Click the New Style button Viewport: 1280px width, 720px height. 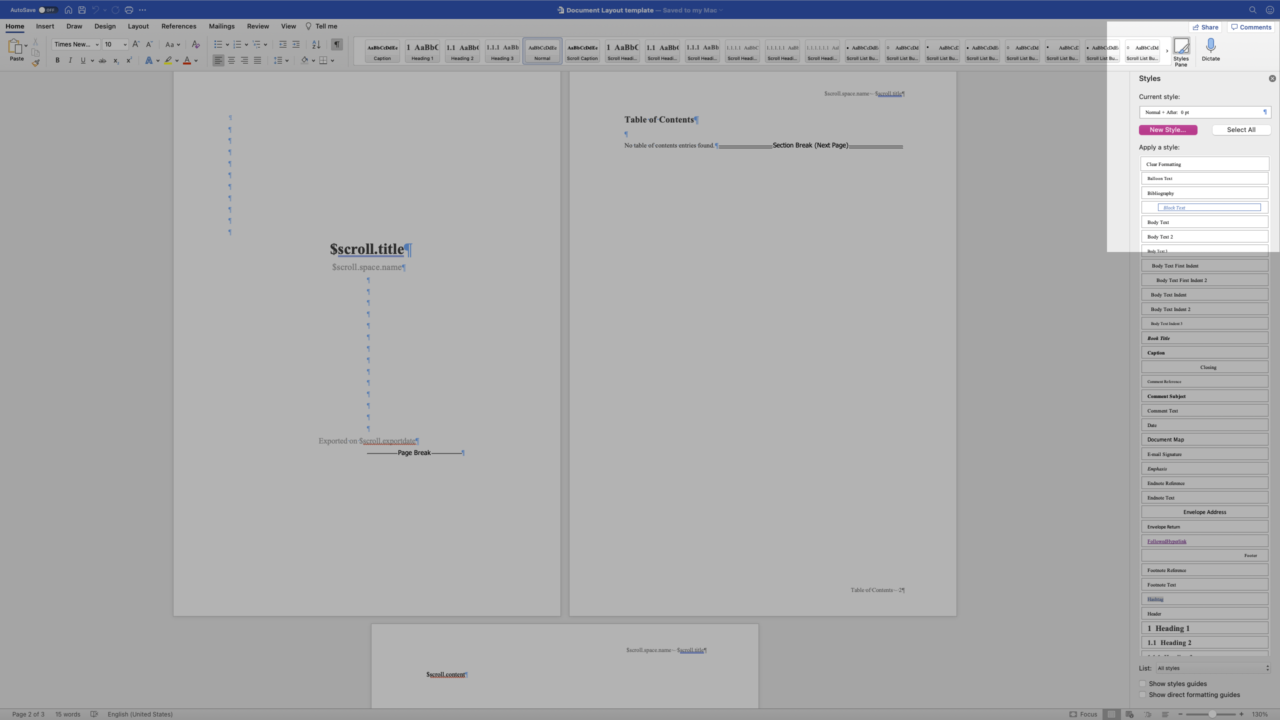1167,129
